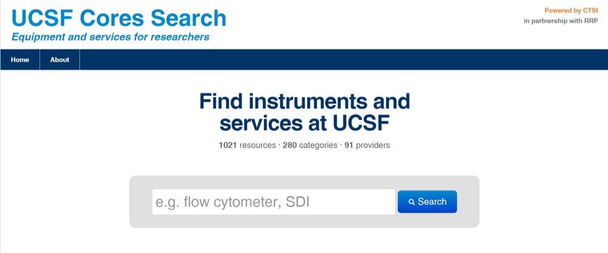Click the '91 providers' count
This screenshot has width=608, height=253.
click(x=367, y=145)
